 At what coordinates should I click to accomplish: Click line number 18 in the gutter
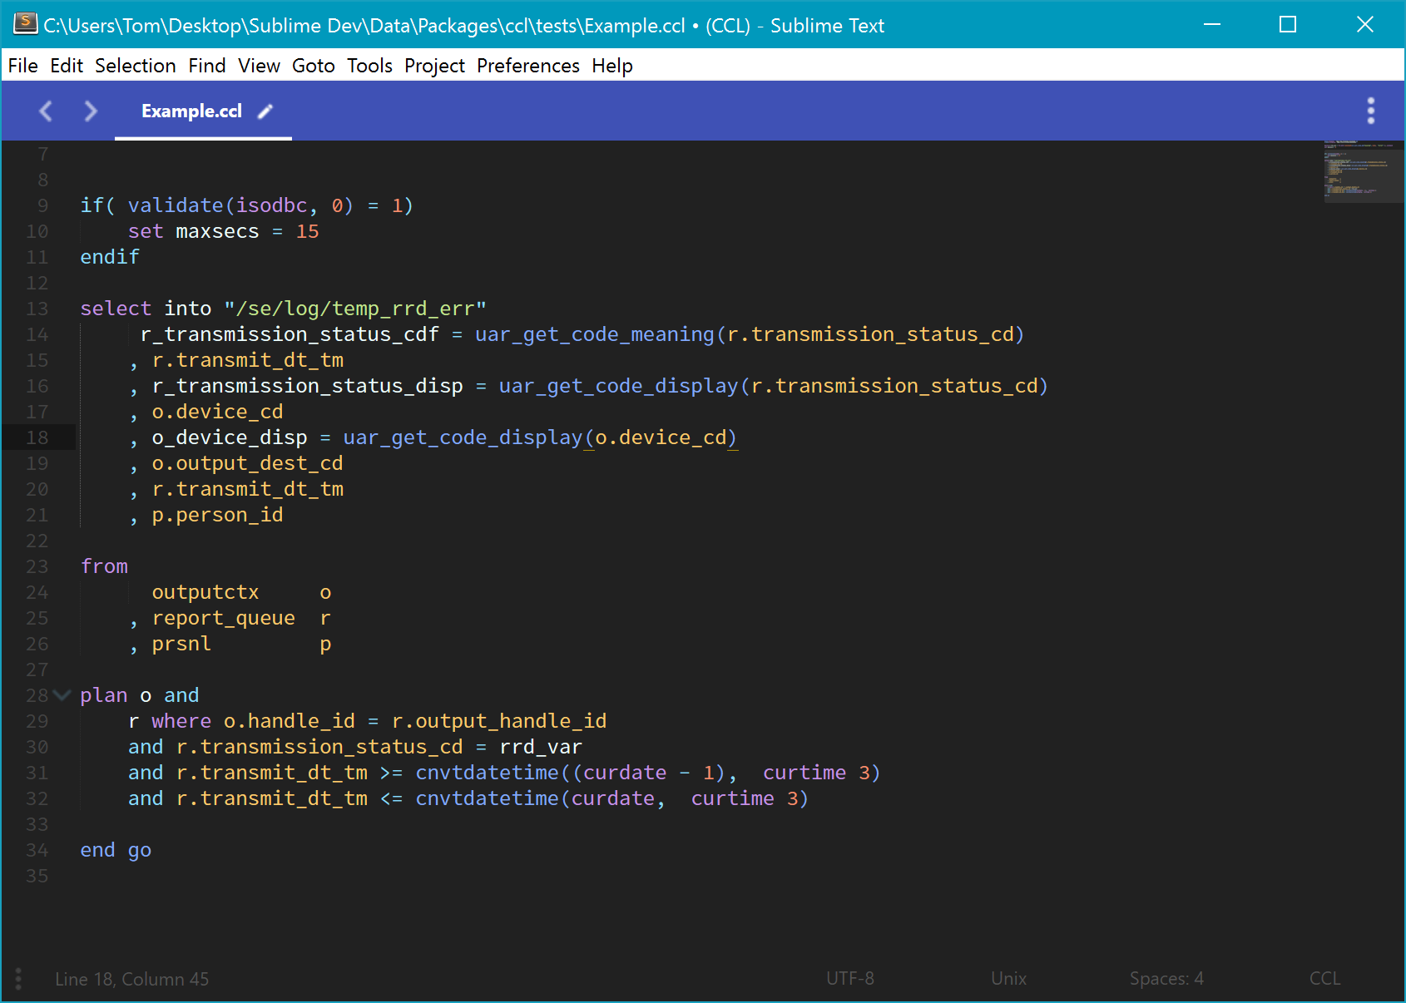(x=37, y=437)
